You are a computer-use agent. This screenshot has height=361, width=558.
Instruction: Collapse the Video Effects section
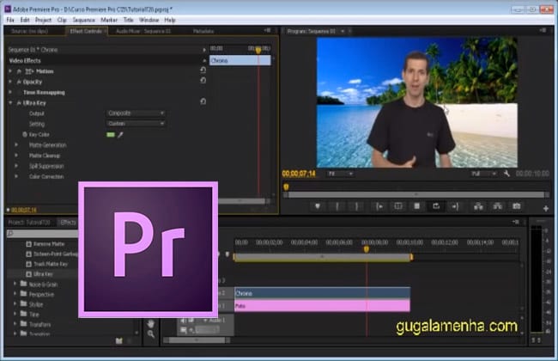click(204, 60)
